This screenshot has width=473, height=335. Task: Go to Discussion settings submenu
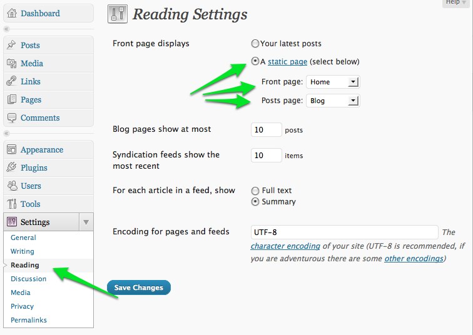28,279
